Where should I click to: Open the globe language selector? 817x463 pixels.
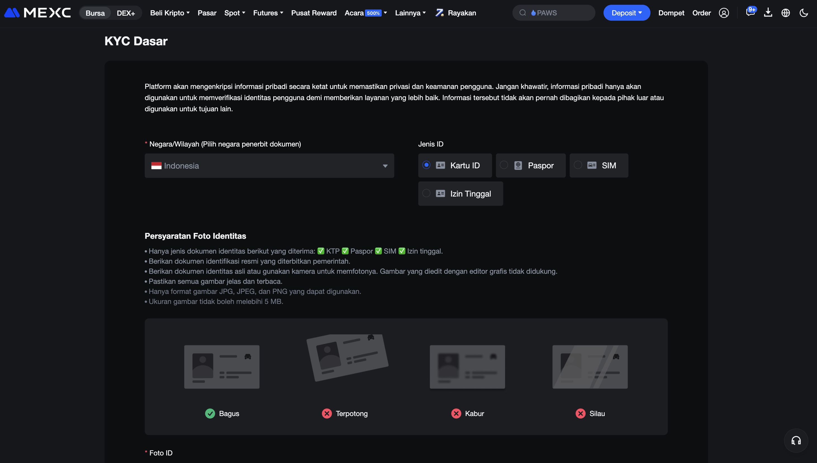pos(785,13)
